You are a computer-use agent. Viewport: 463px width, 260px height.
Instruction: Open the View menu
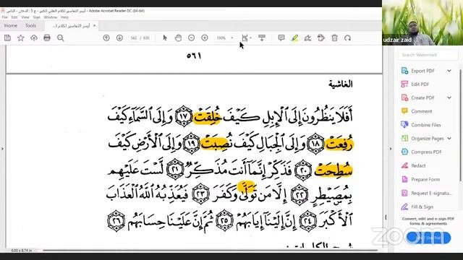pos(25,17)
